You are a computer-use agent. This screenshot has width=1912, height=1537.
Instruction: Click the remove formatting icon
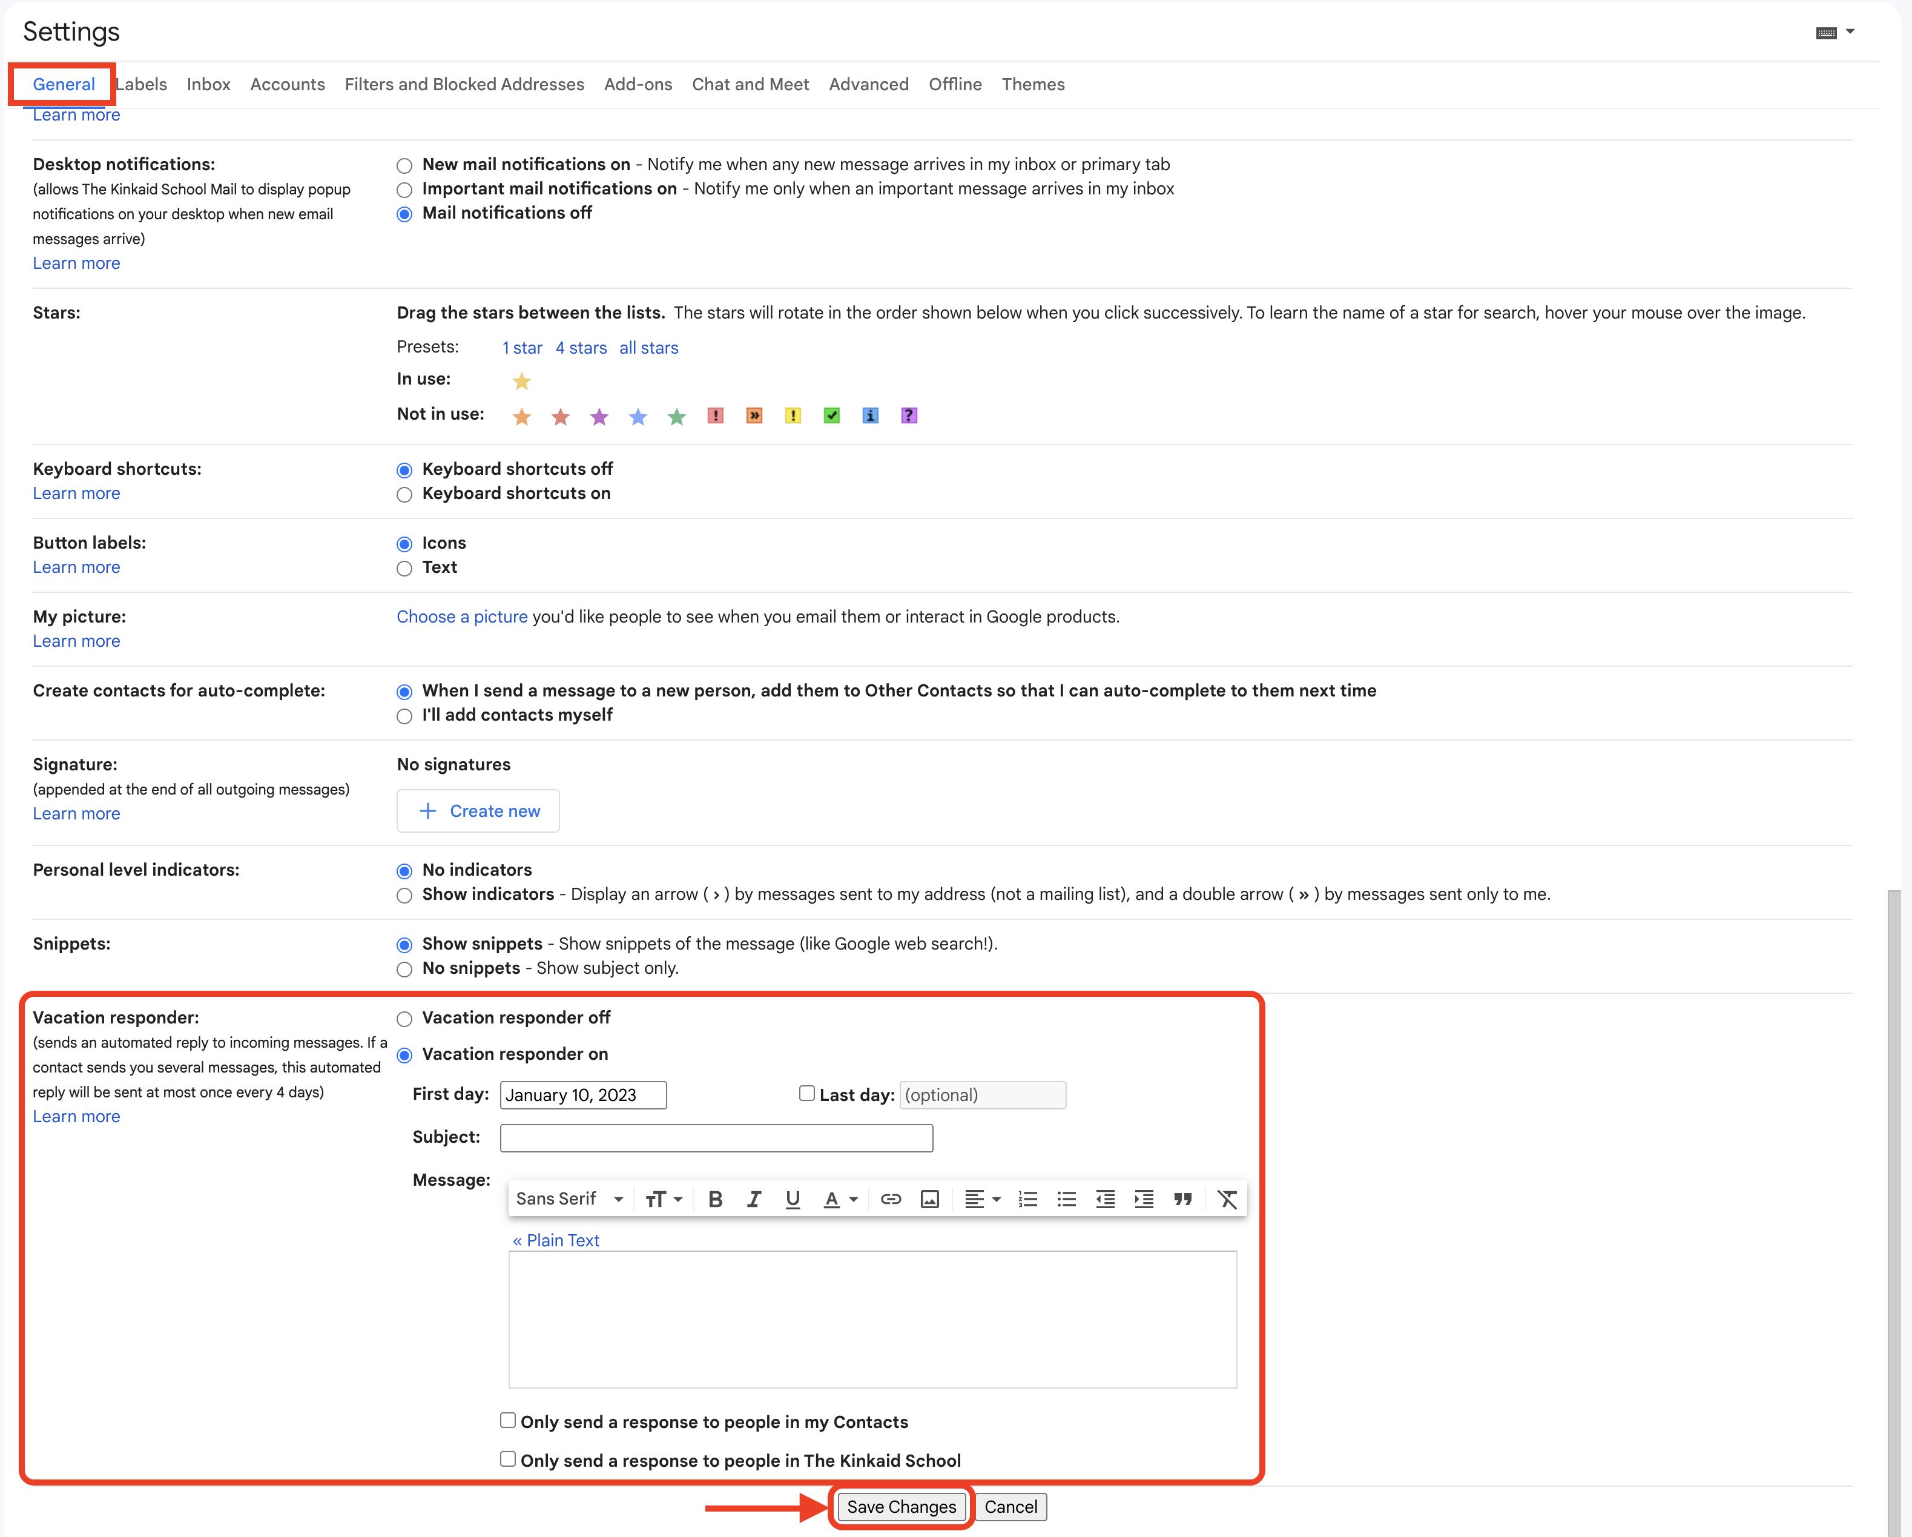[1227, 1199]
